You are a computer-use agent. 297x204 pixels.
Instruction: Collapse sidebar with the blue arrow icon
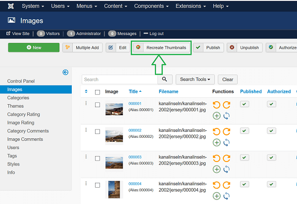point(65,72)
